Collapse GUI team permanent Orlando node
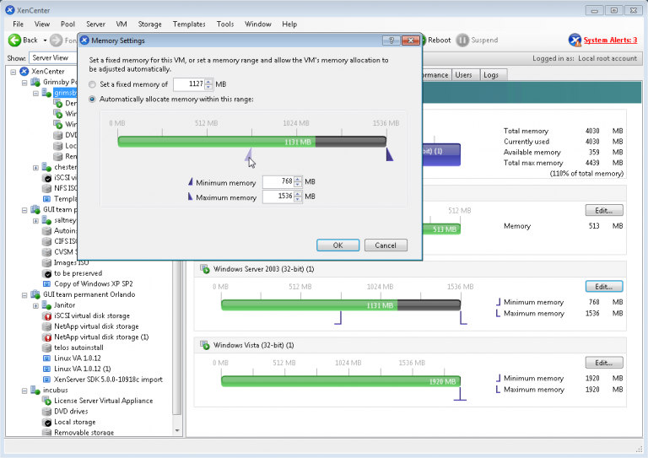 click(x=24, y=295)
